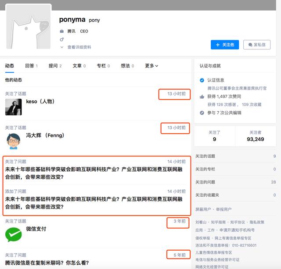This screenshot has height=269, width=281.
Task: Open 关注的收藏夹 list
Action: (235, 195)
